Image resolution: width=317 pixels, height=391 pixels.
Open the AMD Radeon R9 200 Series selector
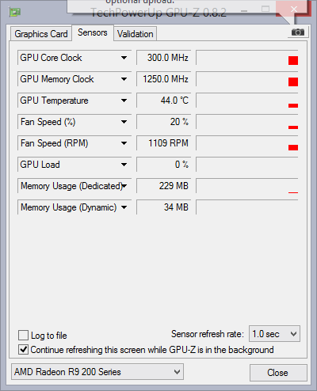tap(97, 372)
